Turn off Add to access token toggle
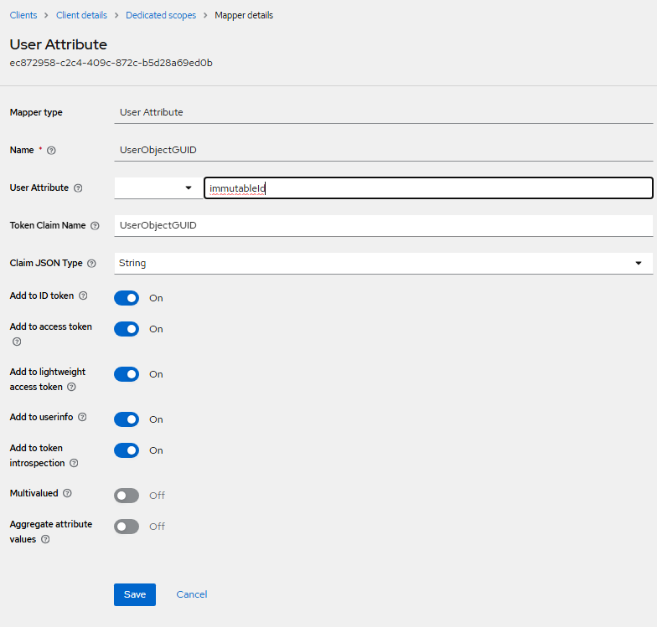This screenshot has width=657, height=627. click(x=127, y=329)
